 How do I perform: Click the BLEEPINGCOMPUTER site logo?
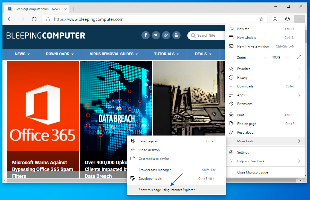(46, 36)
